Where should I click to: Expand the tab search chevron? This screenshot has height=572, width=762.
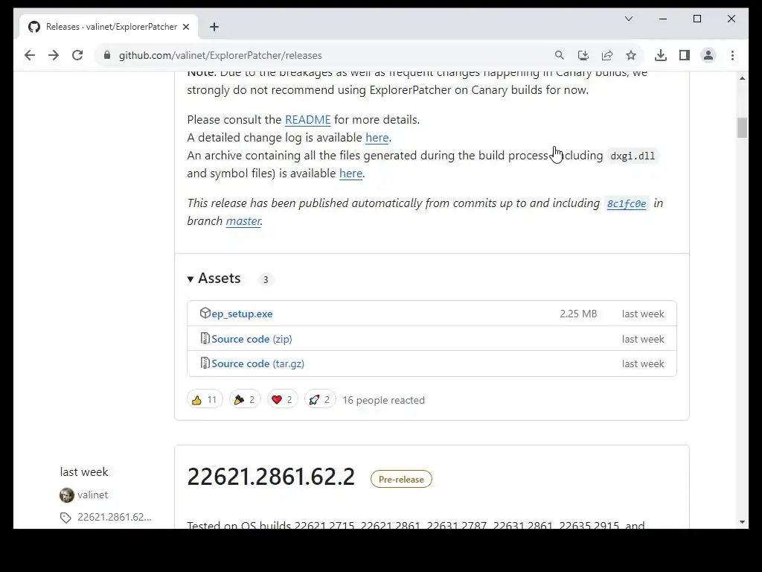click(x=628, y=19)
